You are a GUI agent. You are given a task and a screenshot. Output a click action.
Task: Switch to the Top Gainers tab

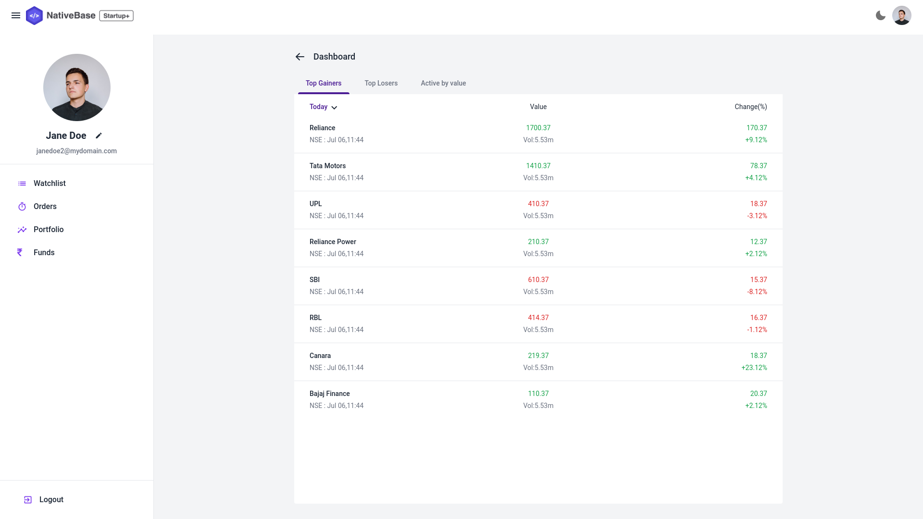click(324, 83)
